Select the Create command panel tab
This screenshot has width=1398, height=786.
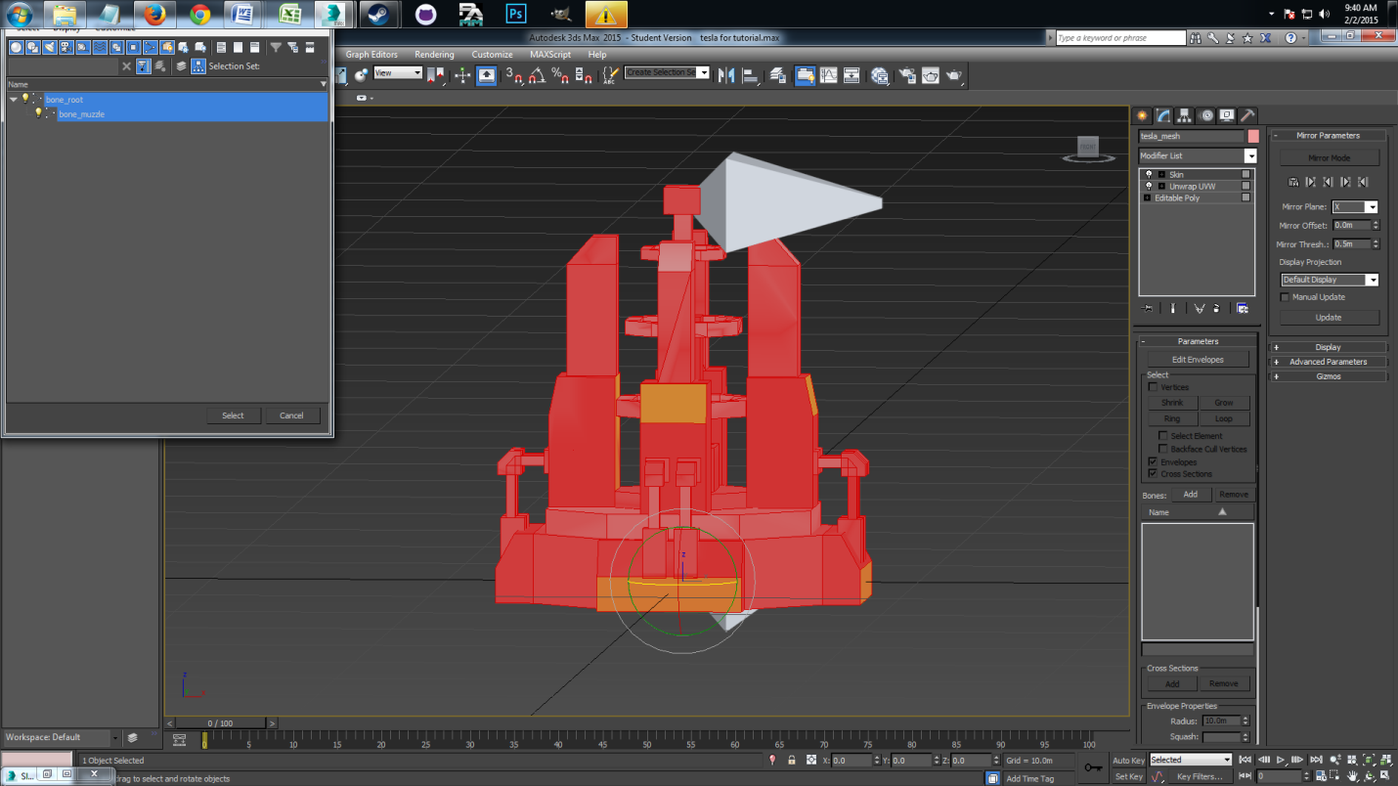coord(1142,115)
